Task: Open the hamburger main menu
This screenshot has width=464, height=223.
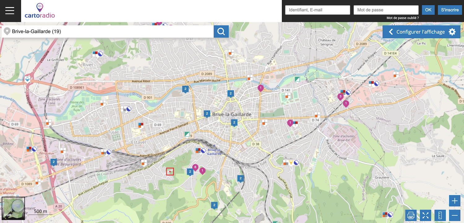Action: coord(10,11)
